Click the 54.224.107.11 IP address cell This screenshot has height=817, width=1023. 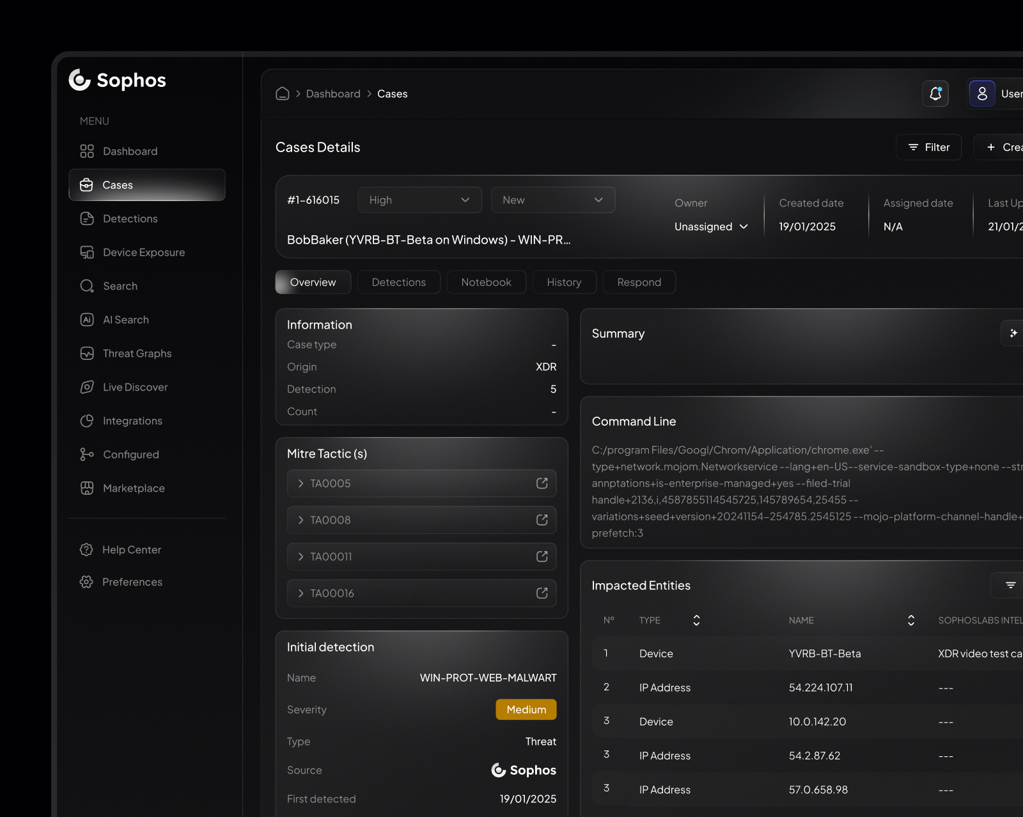(x=820, y=688)
